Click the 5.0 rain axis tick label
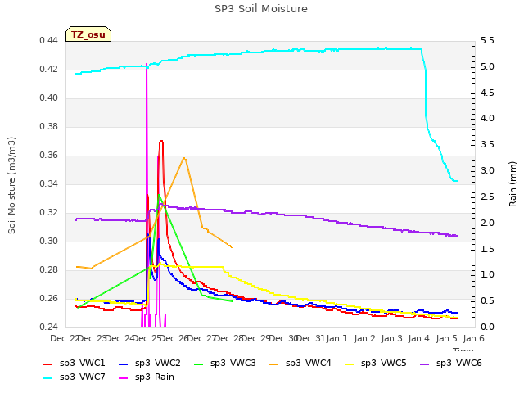The image size is (524, 393). 487,67
